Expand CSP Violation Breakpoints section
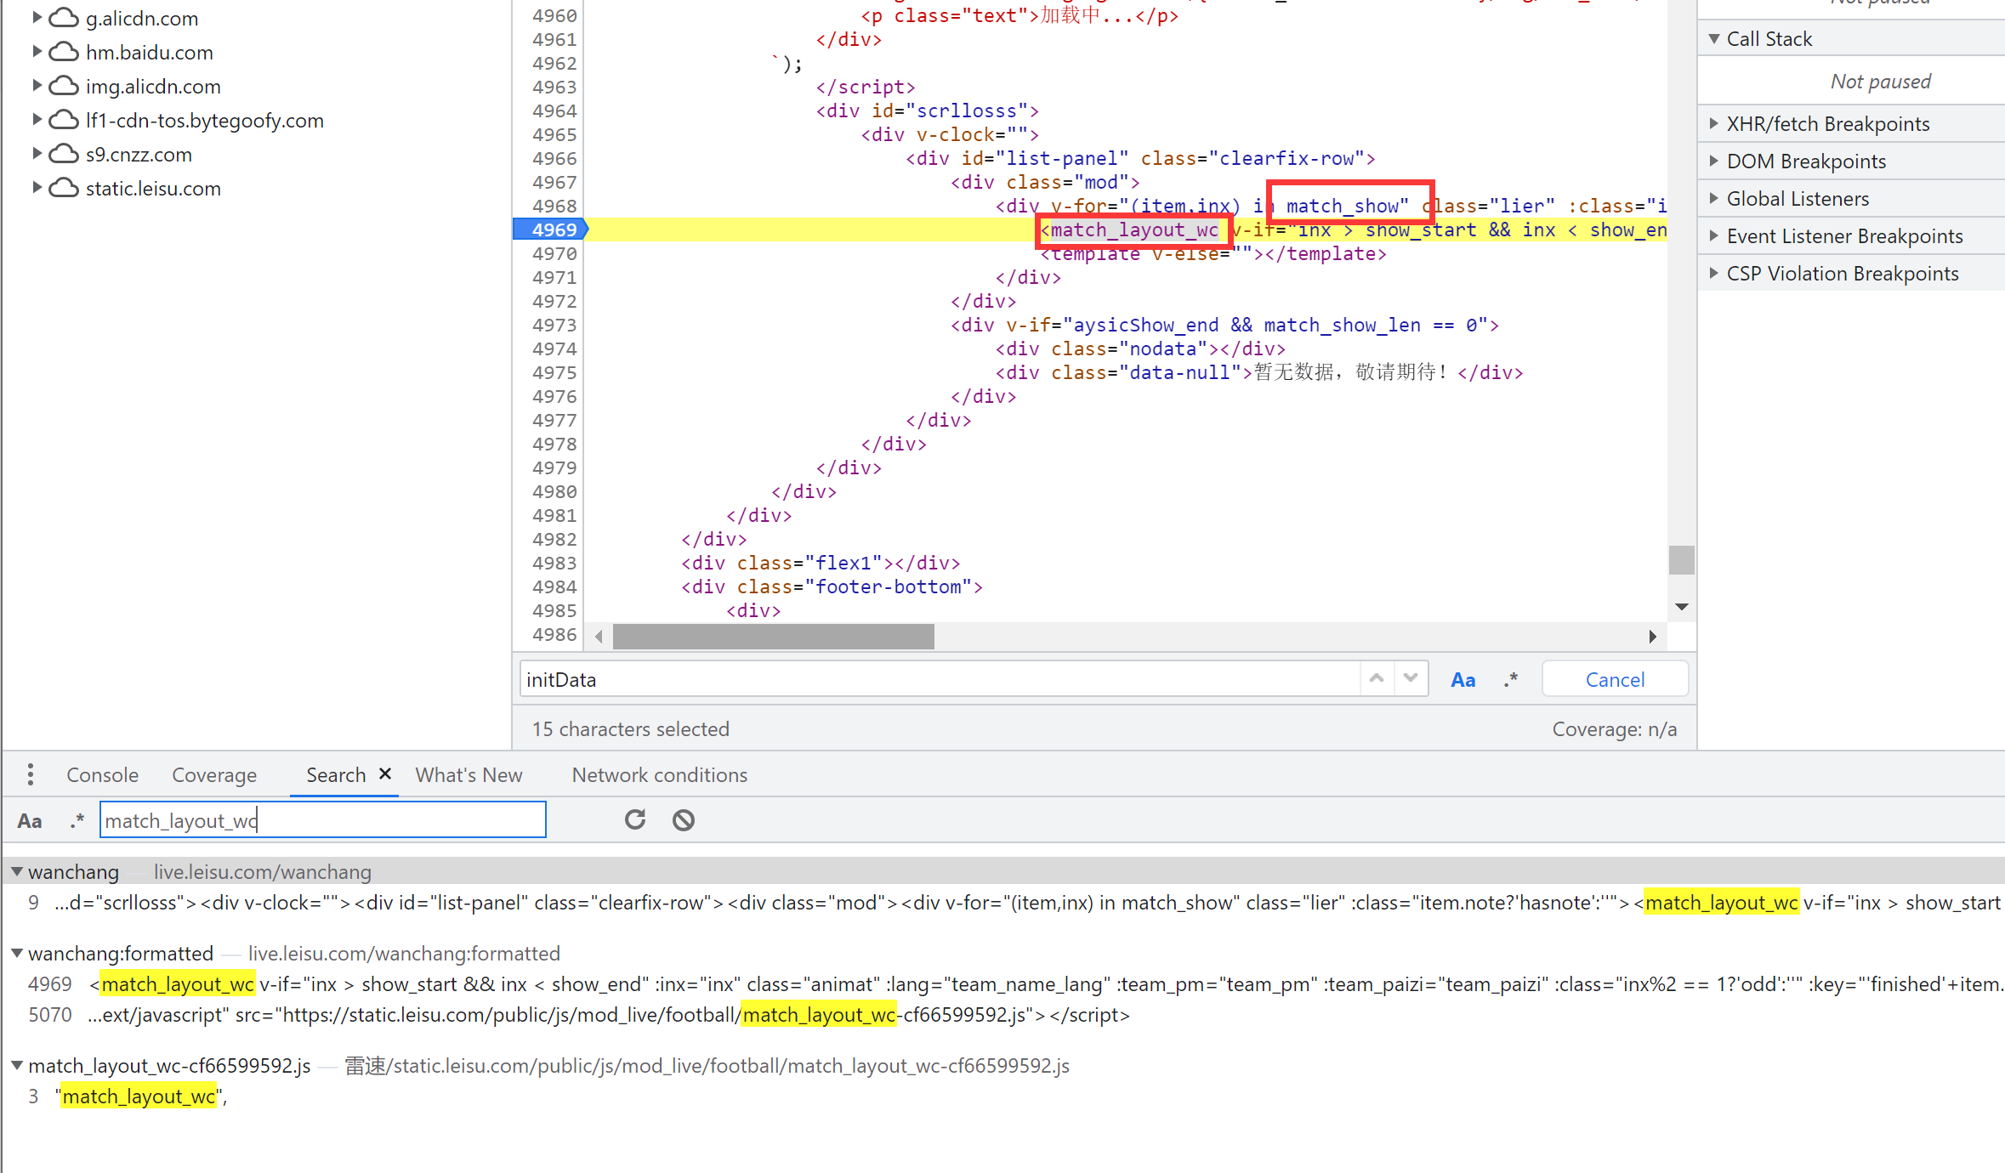This screenshot has height=1173, width=2005. [1713, 274]
